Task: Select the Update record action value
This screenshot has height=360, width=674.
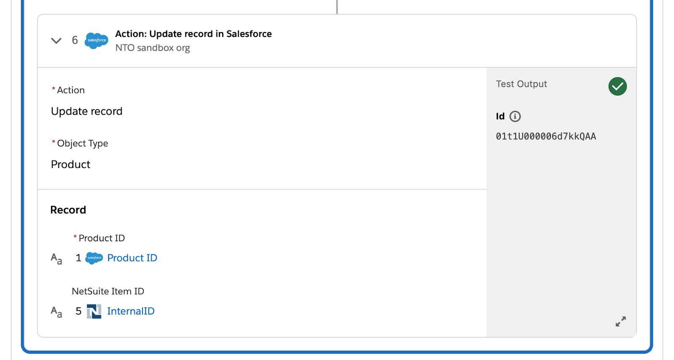Action: pos(87,111)
